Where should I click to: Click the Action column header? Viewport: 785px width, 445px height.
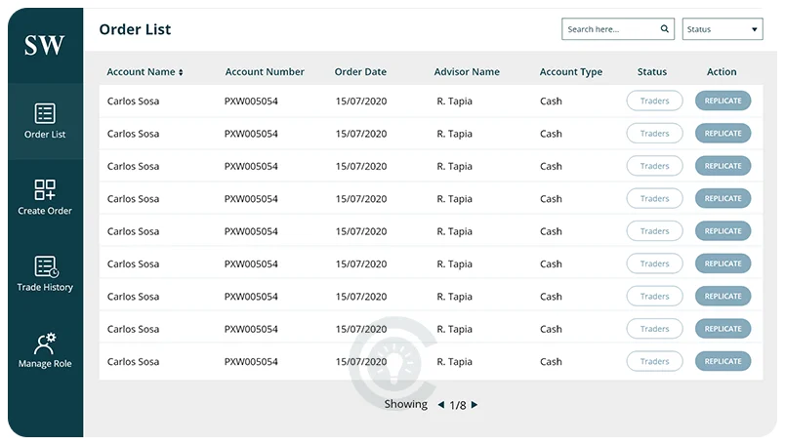pos(722,72)
